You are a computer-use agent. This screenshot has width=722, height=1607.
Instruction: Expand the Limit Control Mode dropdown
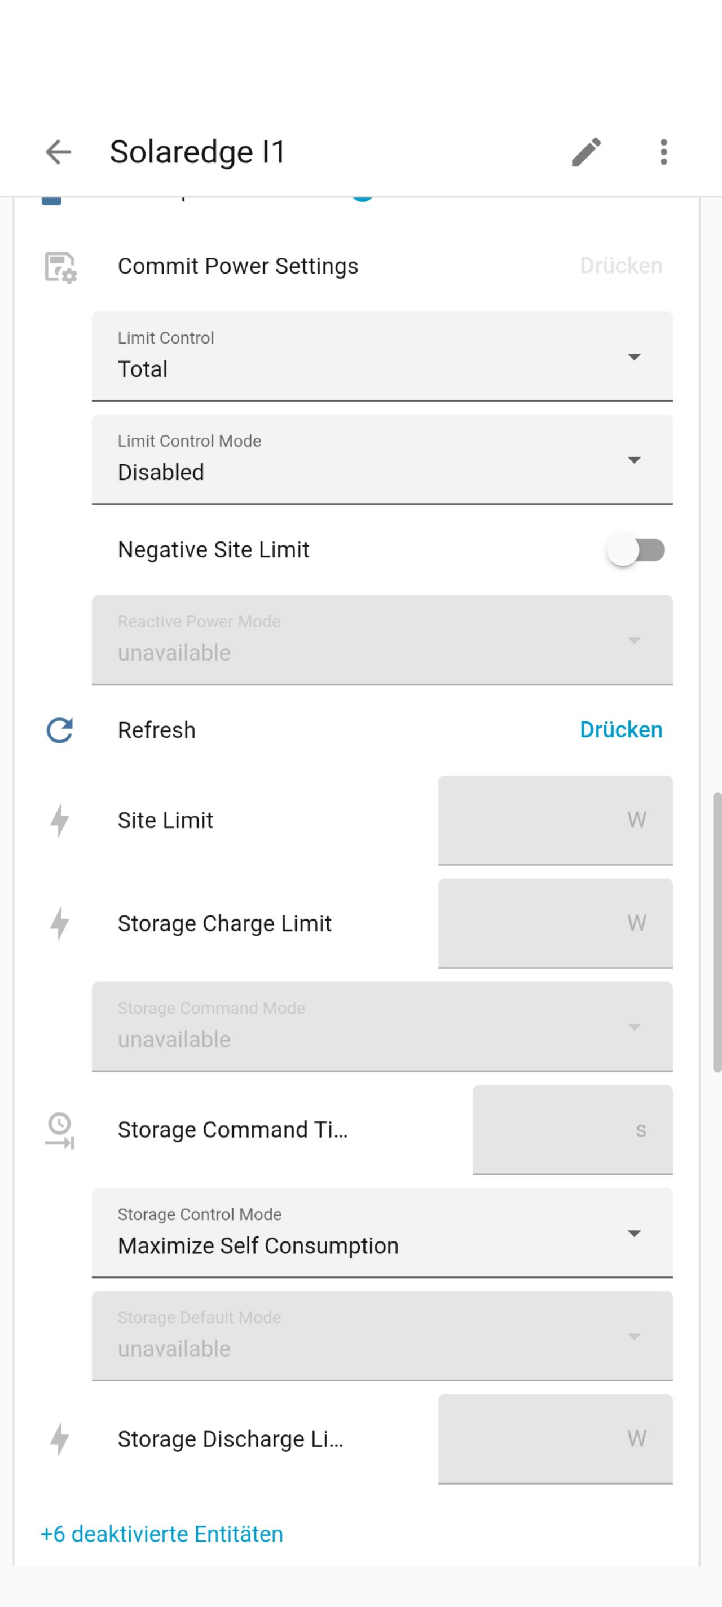(382, 459)
